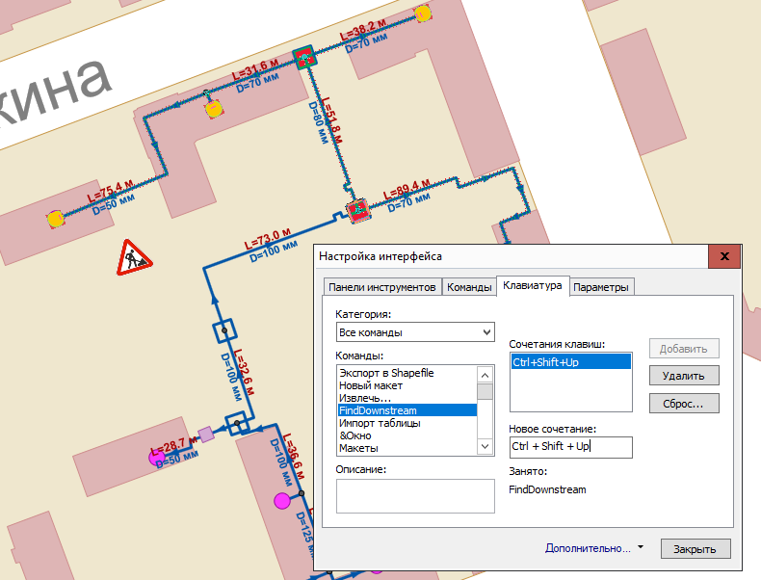761x580 pixels.
Task: Select Импорт таблицы in the commands list
Action: coord(379,423)
